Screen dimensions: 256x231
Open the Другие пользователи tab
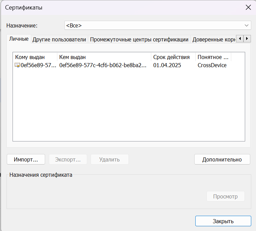[x=59, y=39]
